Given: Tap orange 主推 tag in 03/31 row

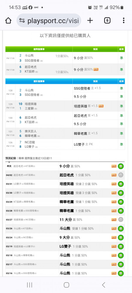Looking at the screenshot, I should (x=114, y=184).
